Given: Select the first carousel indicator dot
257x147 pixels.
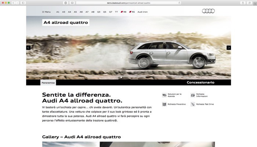Looking at the screenshot, I should [x=121, y=78].
